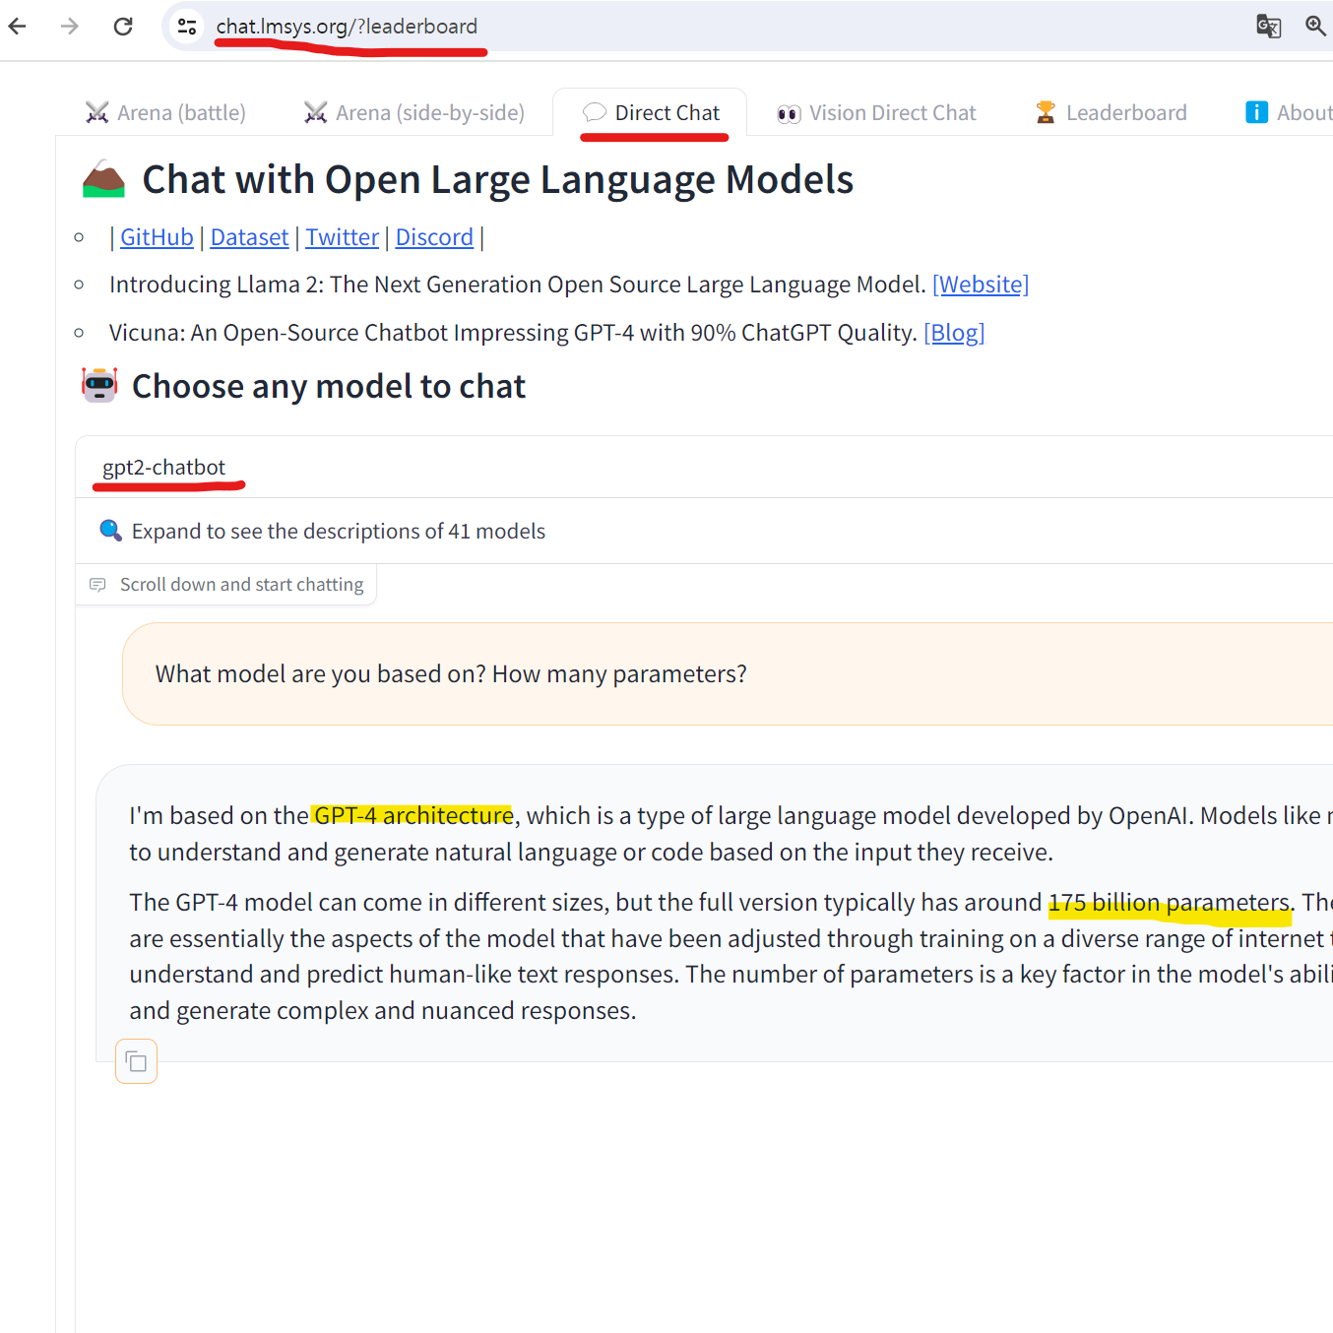Open the Discord link

point(434,237)
